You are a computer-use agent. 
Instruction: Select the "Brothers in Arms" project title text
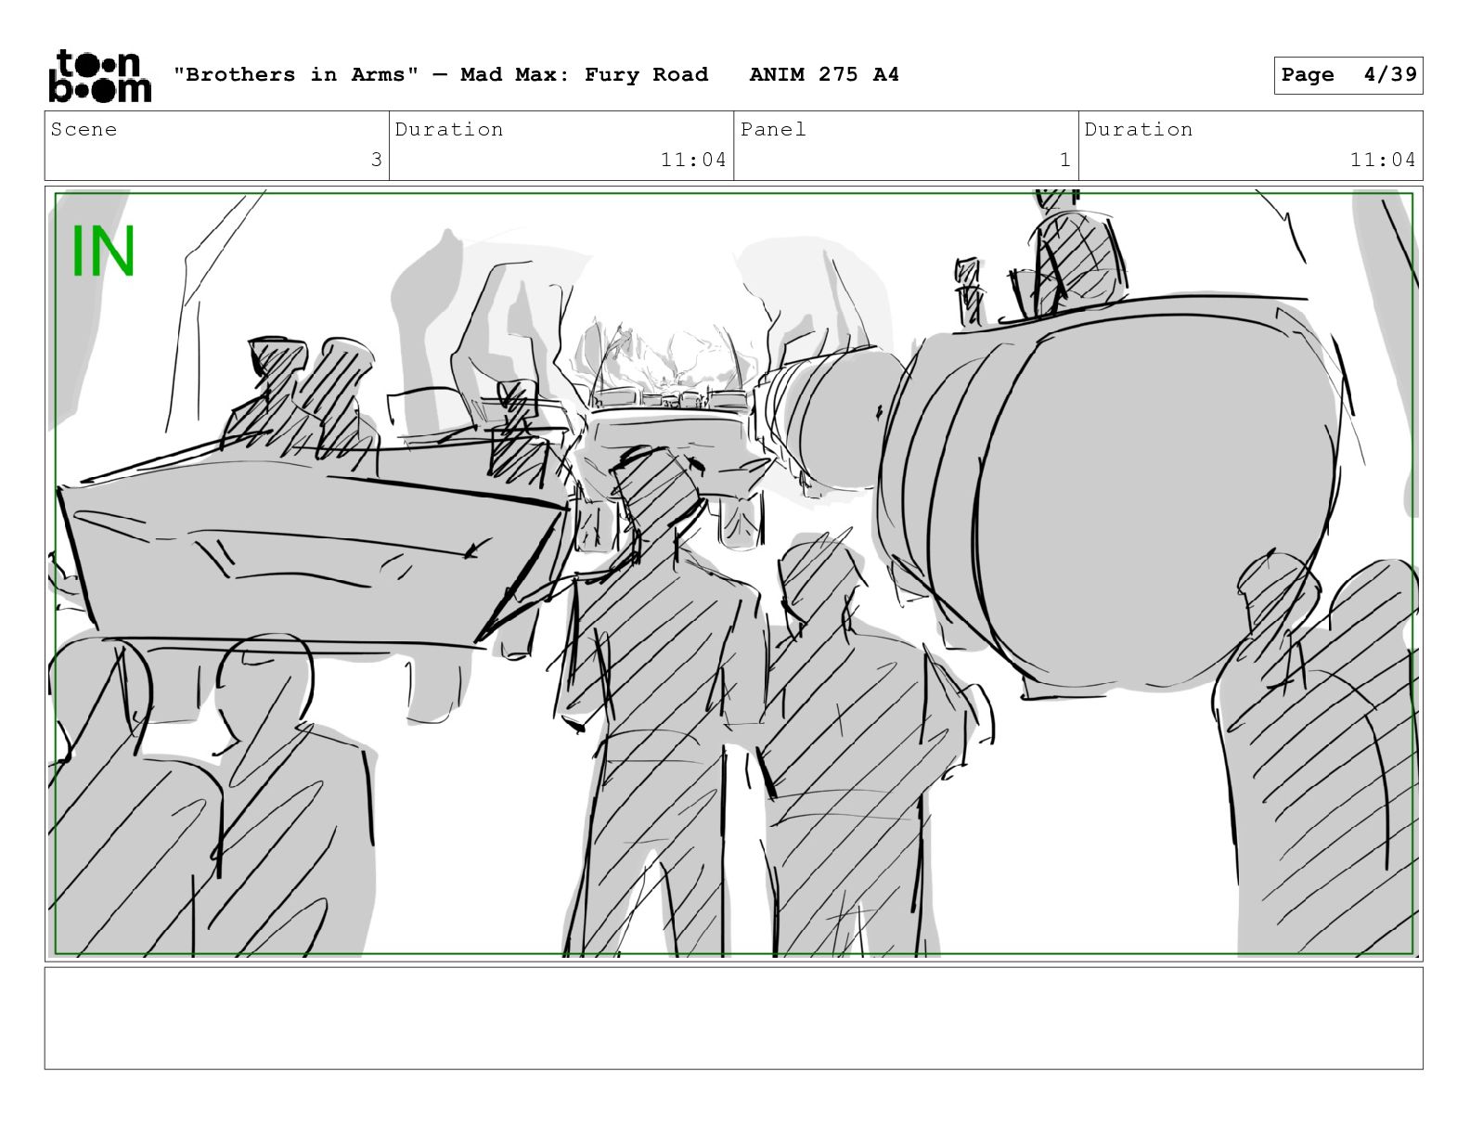coord(296,74)
